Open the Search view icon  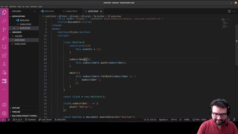coord(4,21)
